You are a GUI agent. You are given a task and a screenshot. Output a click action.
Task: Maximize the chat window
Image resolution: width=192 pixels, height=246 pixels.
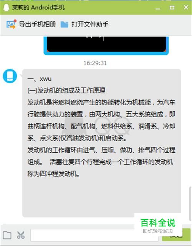[172, 7]
